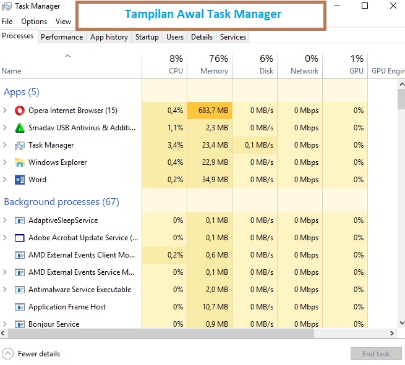Click the Fewer details link
Image resolution: width=405 pixels, height=365 pixels.
click(x=39, y=354)
